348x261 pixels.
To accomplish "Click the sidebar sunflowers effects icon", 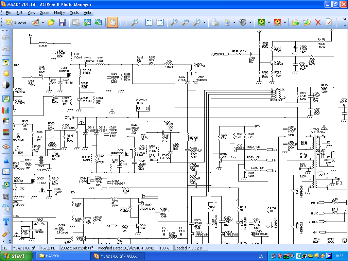I will pos(6,185).
